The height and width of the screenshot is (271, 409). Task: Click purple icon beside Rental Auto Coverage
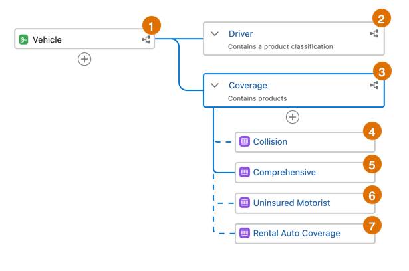[x=245, y=233]
